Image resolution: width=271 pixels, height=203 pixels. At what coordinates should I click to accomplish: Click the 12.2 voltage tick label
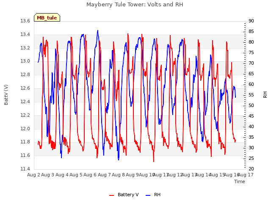tap(25, 115)
